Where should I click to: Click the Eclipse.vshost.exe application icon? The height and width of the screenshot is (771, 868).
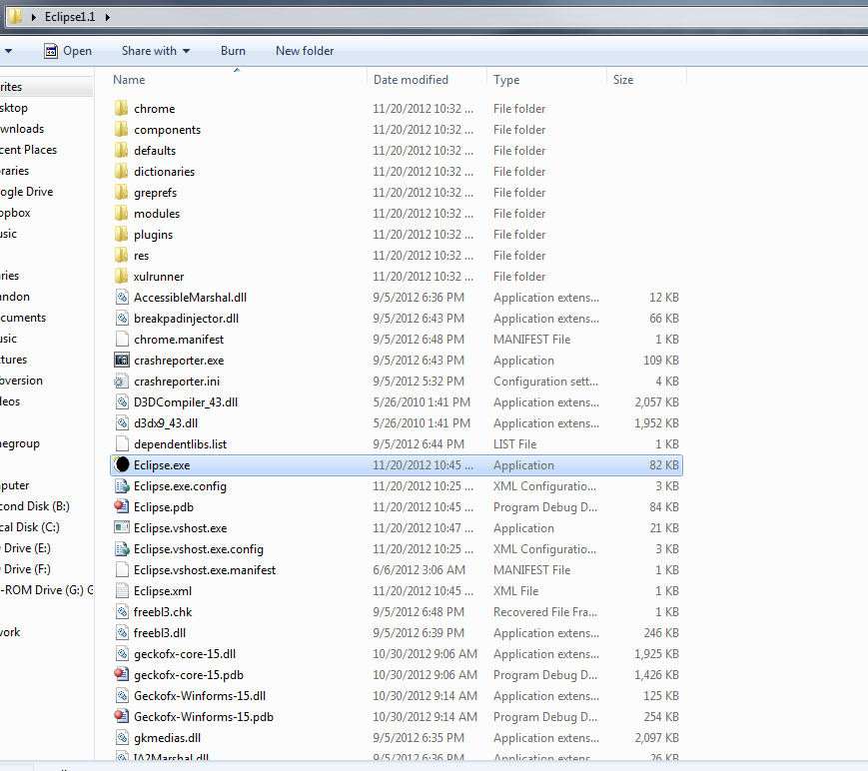coord(122,528)
